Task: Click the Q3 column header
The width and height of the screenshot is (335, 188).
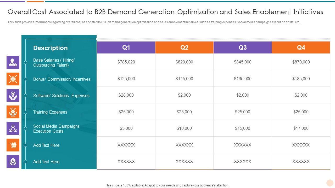Action: coord(243,48)
